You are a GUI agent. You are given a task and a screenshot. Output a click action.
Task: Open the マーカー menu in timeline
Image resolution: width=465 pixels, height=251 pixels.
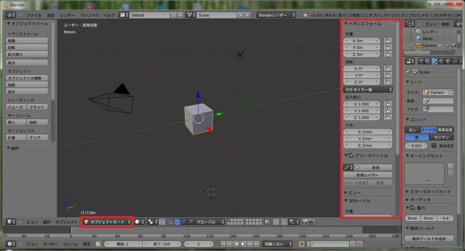(50, 244)
